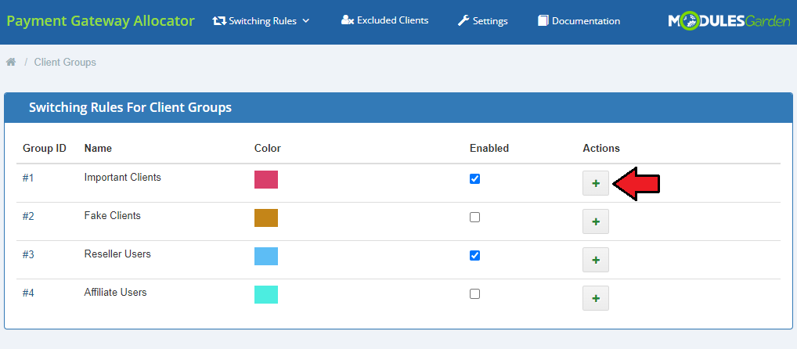
Task: Open the Documentation link
Action: (579, 21)
